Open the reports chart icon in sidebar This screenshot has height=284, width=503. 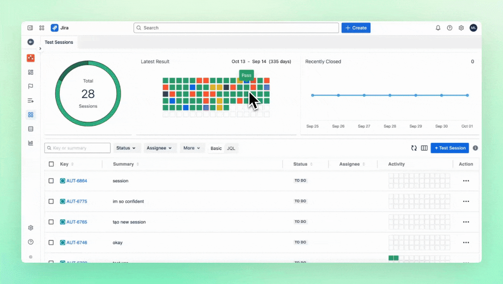[31, 143]
